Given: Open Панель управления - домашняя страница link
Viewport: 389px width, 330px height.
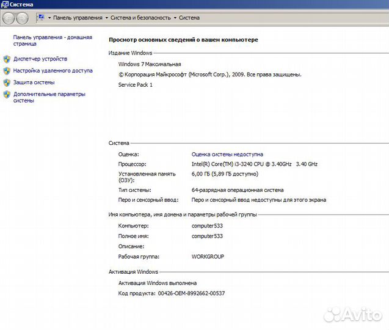Looking at the screenshot, I should pos(53,40).
